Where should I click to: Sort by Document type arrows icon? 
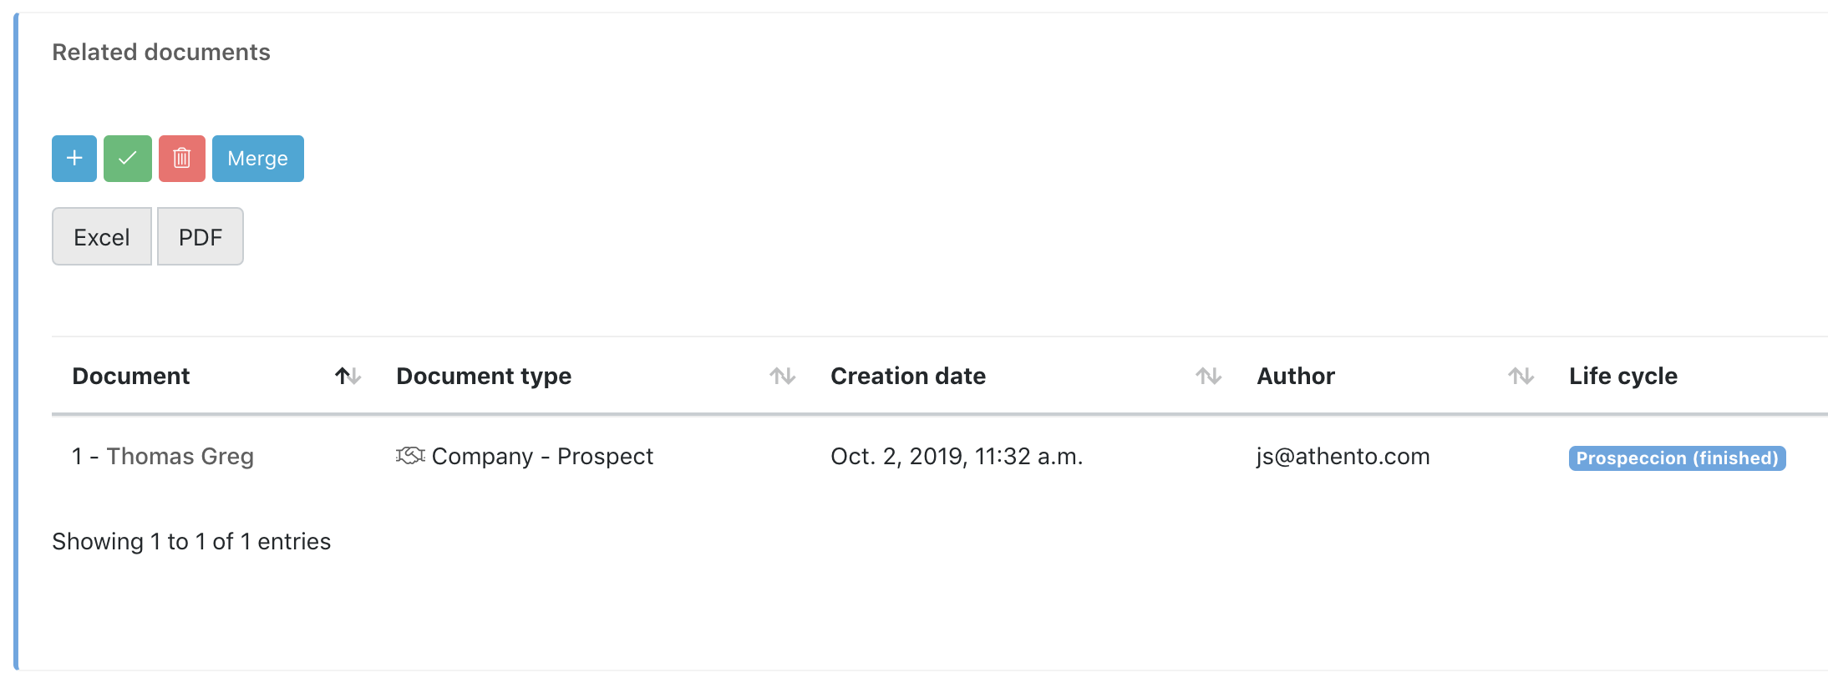point(782,377)
